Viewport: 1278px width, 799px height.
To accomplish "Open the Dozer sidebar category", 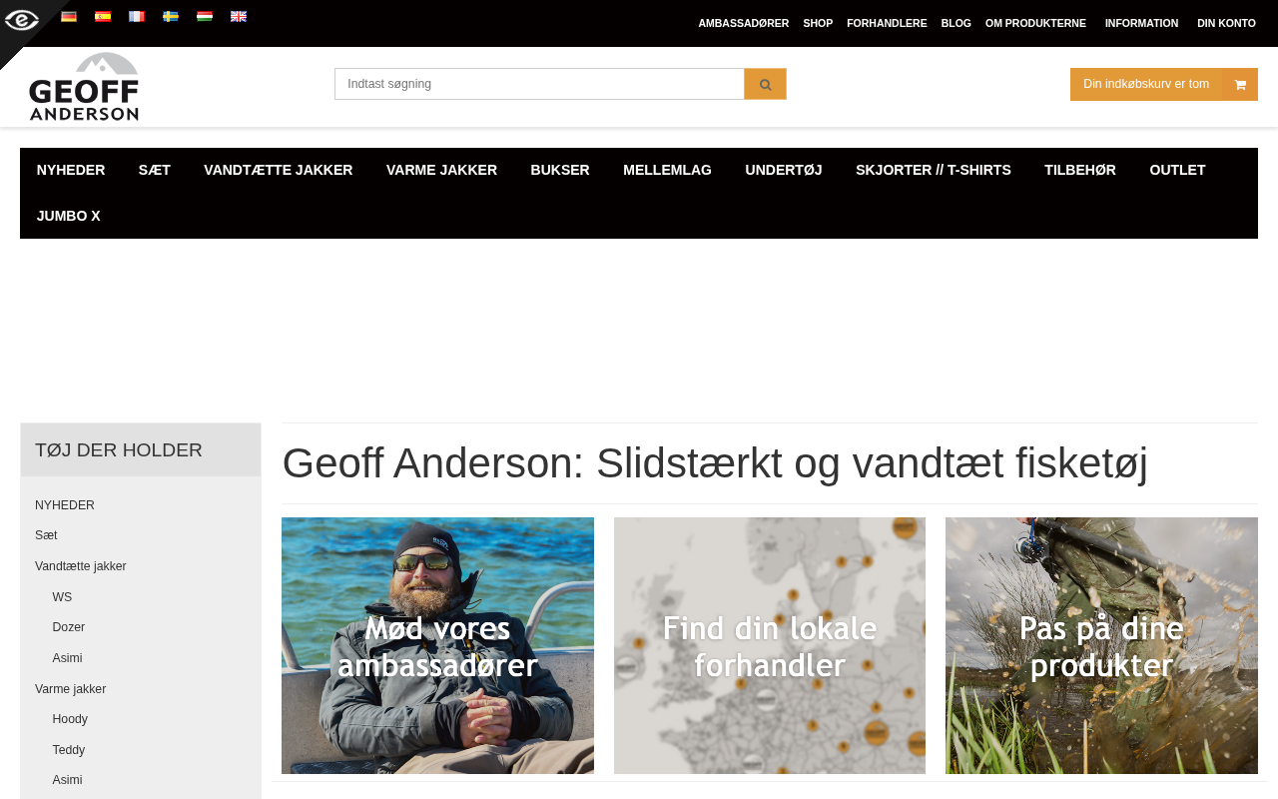I will point(69,627).
